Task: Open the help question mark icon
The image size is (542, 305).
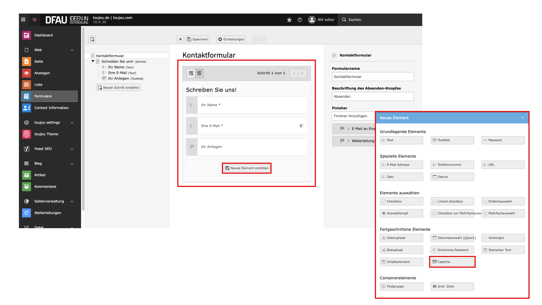Action: 300,20
